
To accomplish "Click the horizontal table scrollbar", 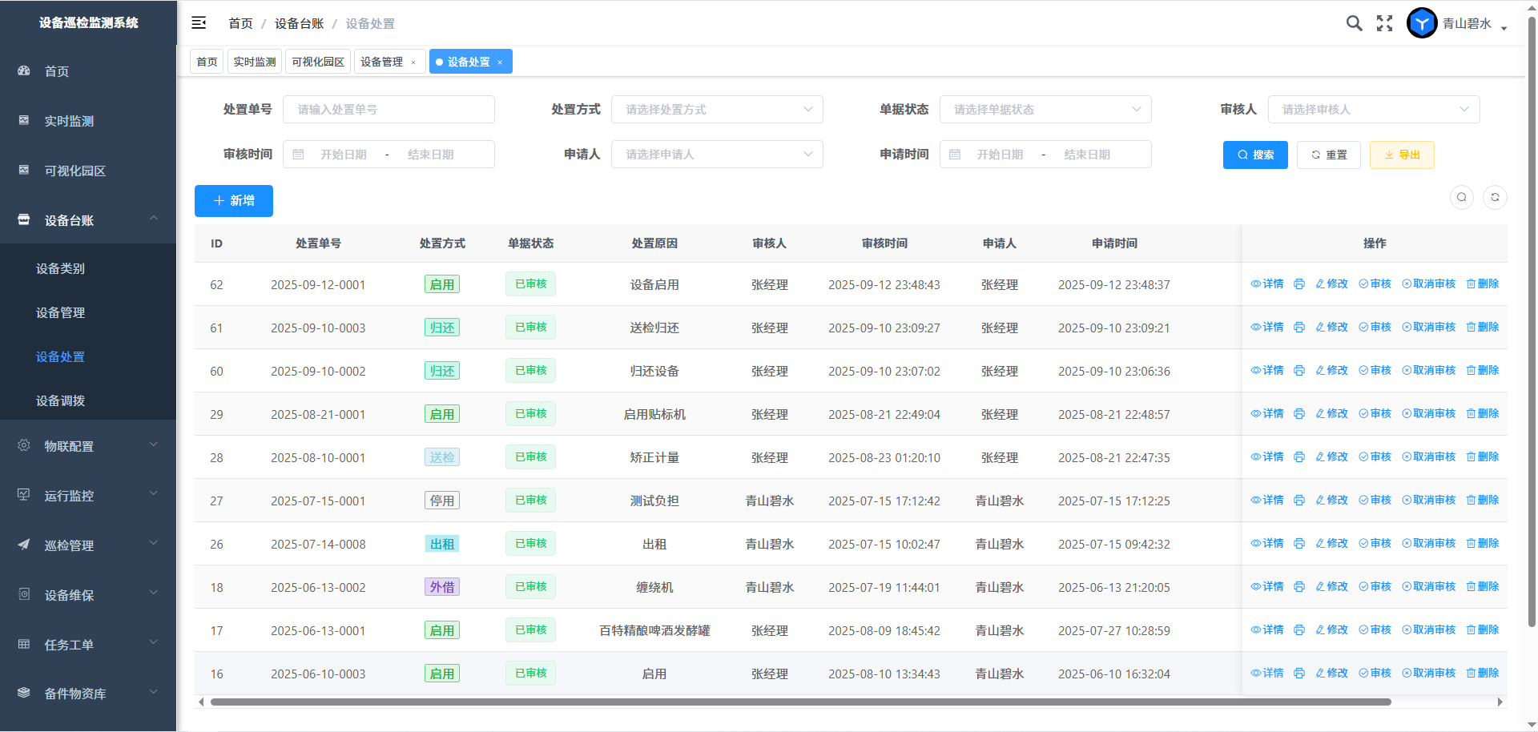I will pyautogui.click(x=801, y=702).
